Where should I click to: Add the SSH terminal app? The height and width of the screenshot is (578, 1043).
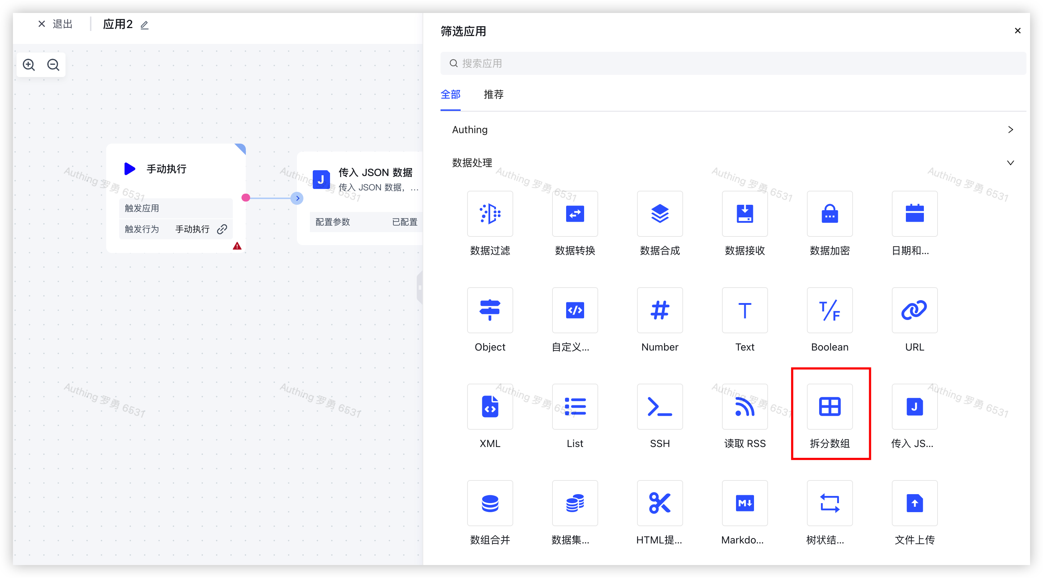click(x=660, y=407)
